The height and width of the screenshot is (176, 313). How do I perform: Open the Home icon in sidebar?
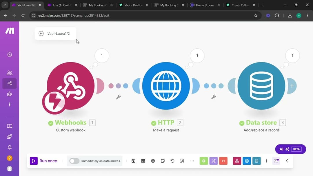pos(10,54)
